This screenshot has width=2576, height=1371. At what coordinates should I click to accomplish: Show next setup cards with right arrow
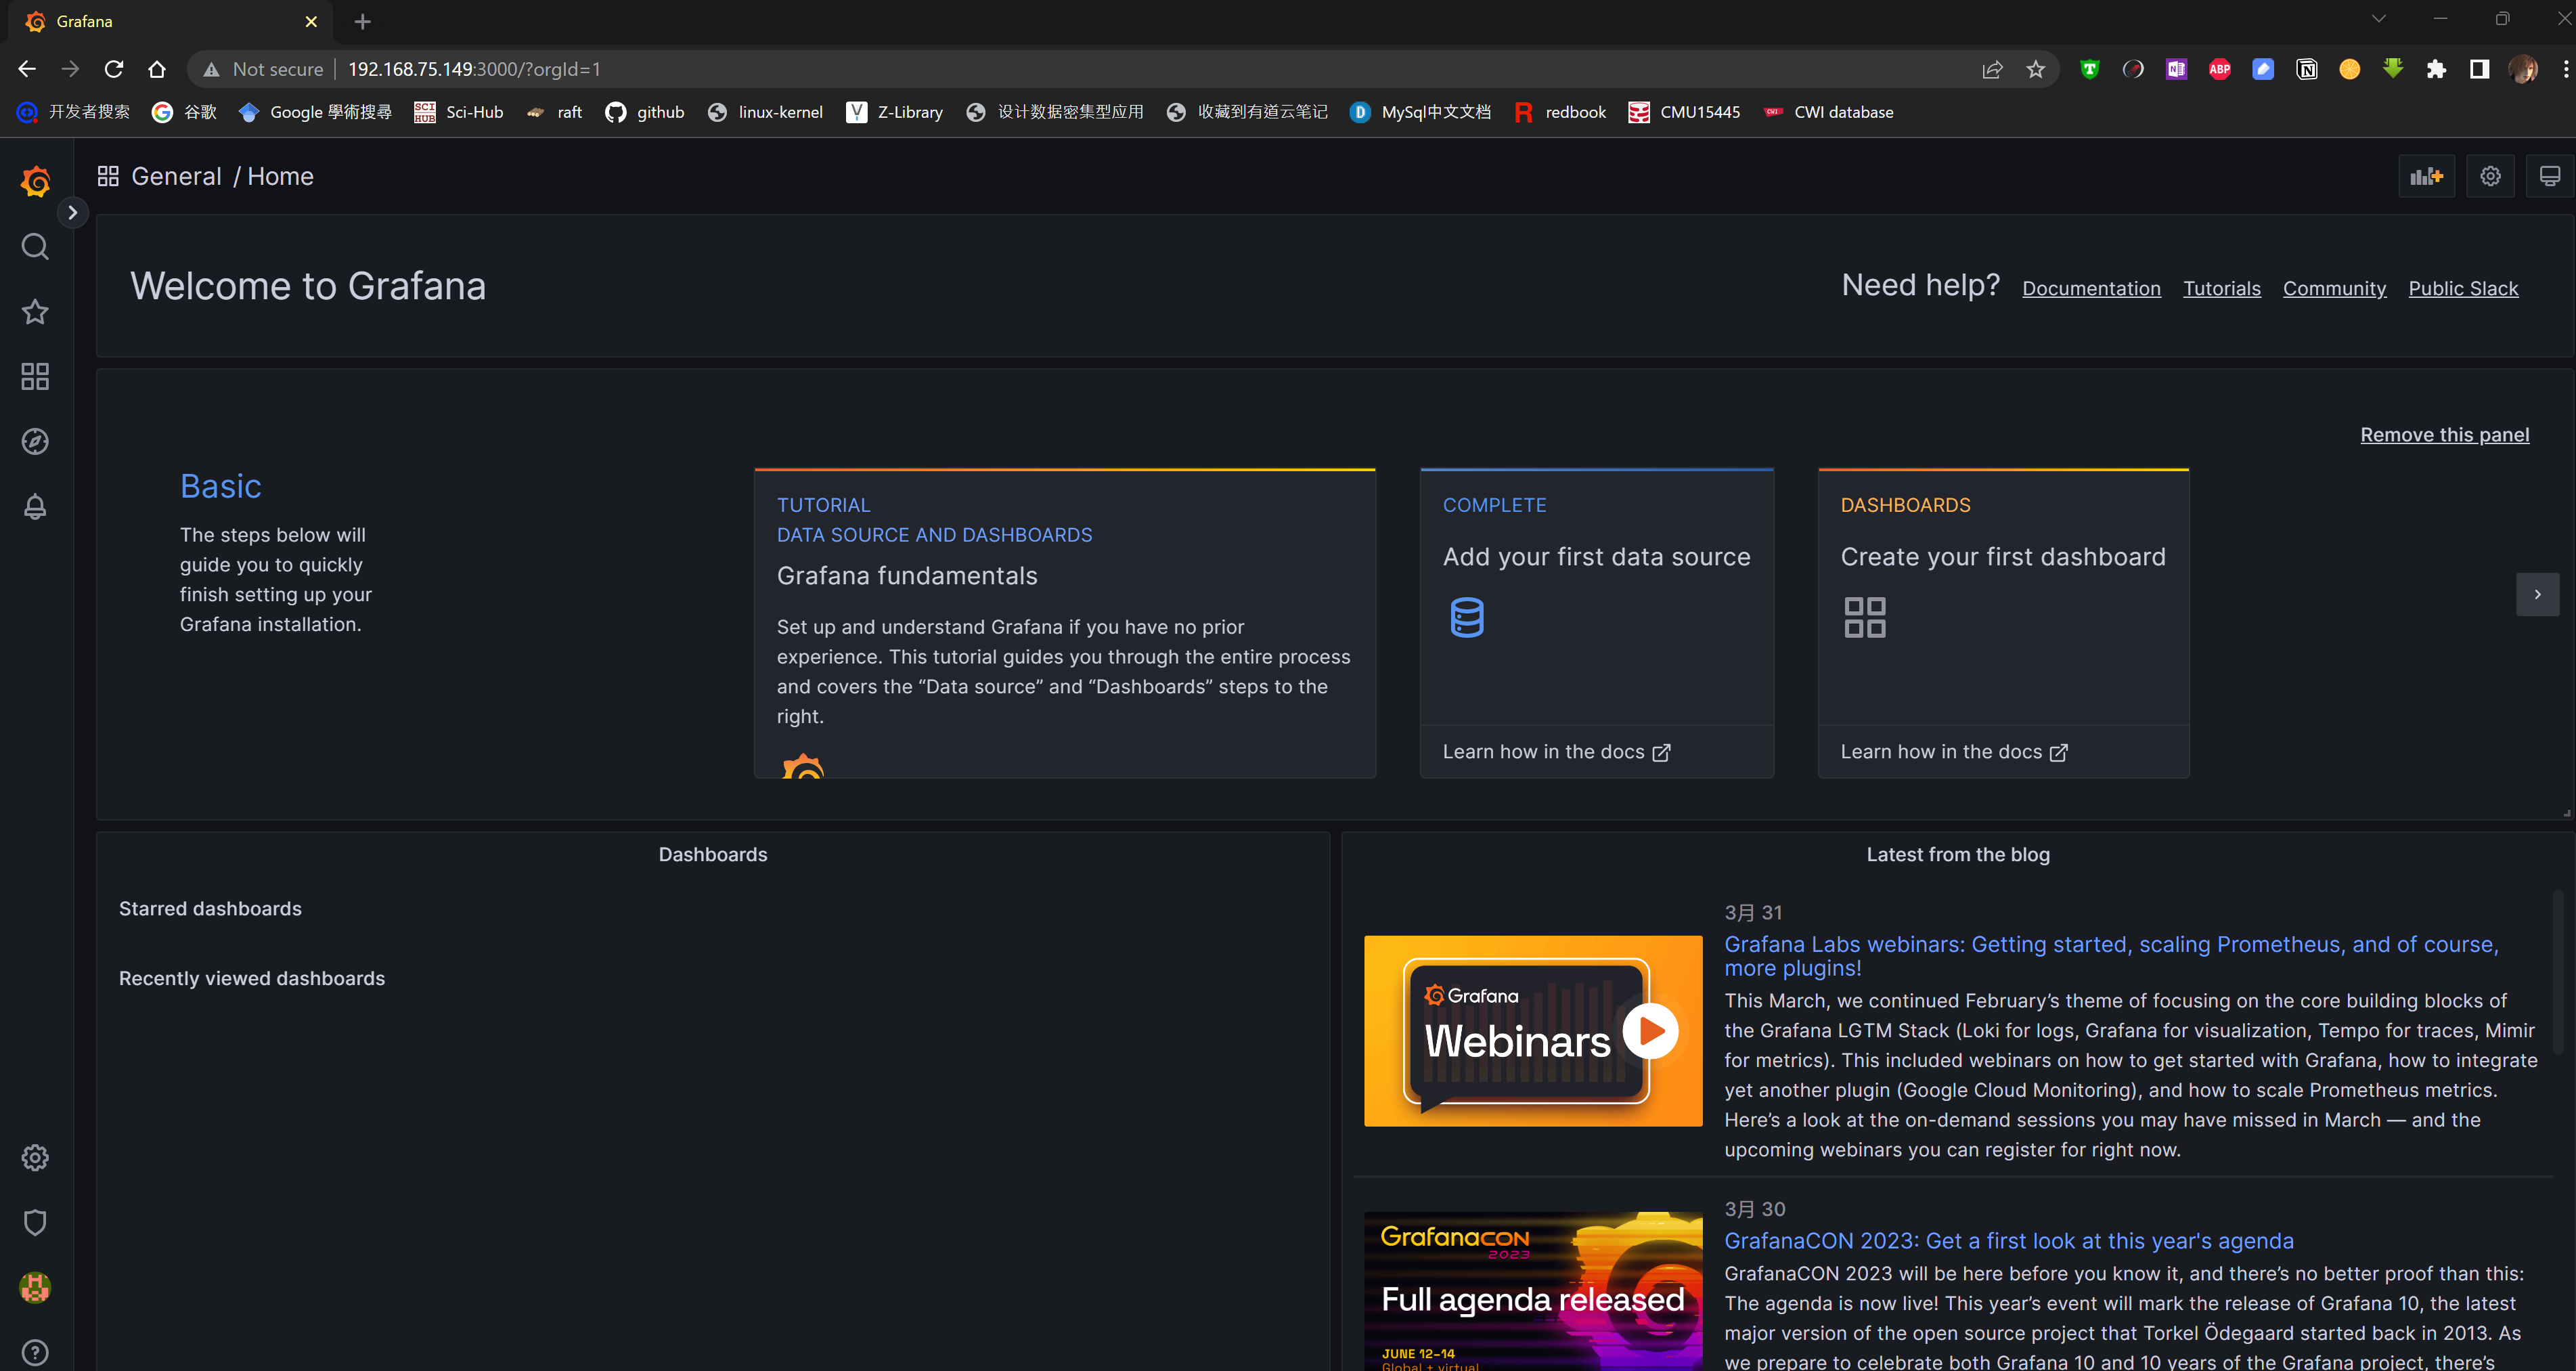2537,595
